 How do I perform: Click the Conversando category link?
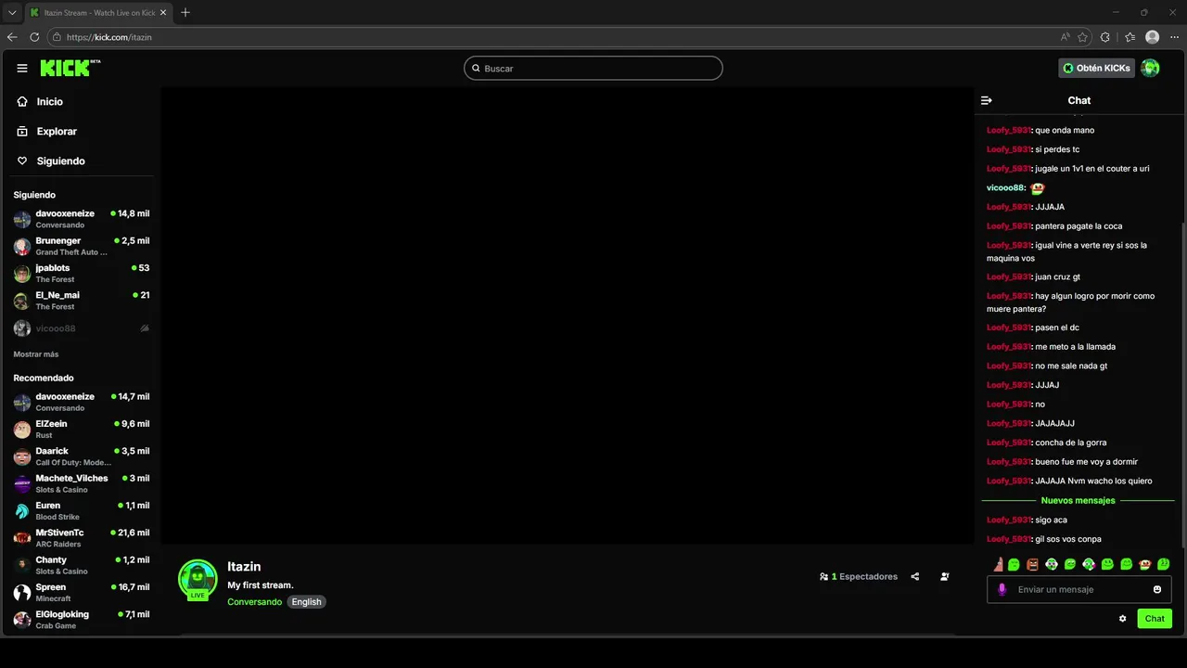254,602
